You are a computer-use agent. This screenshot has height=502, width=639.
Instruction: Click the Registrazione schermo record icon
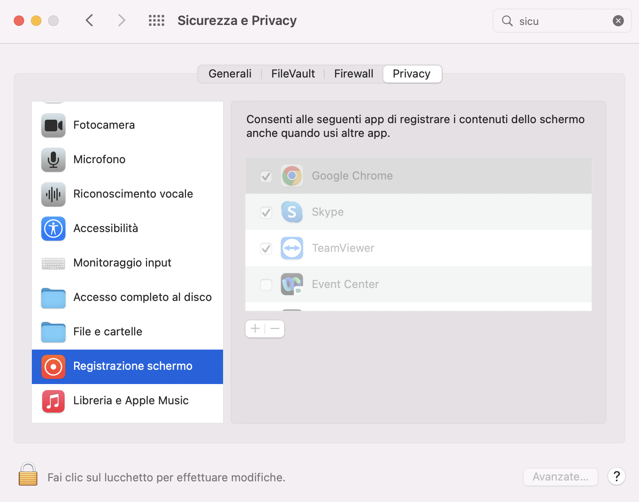(x=53, y=366)
